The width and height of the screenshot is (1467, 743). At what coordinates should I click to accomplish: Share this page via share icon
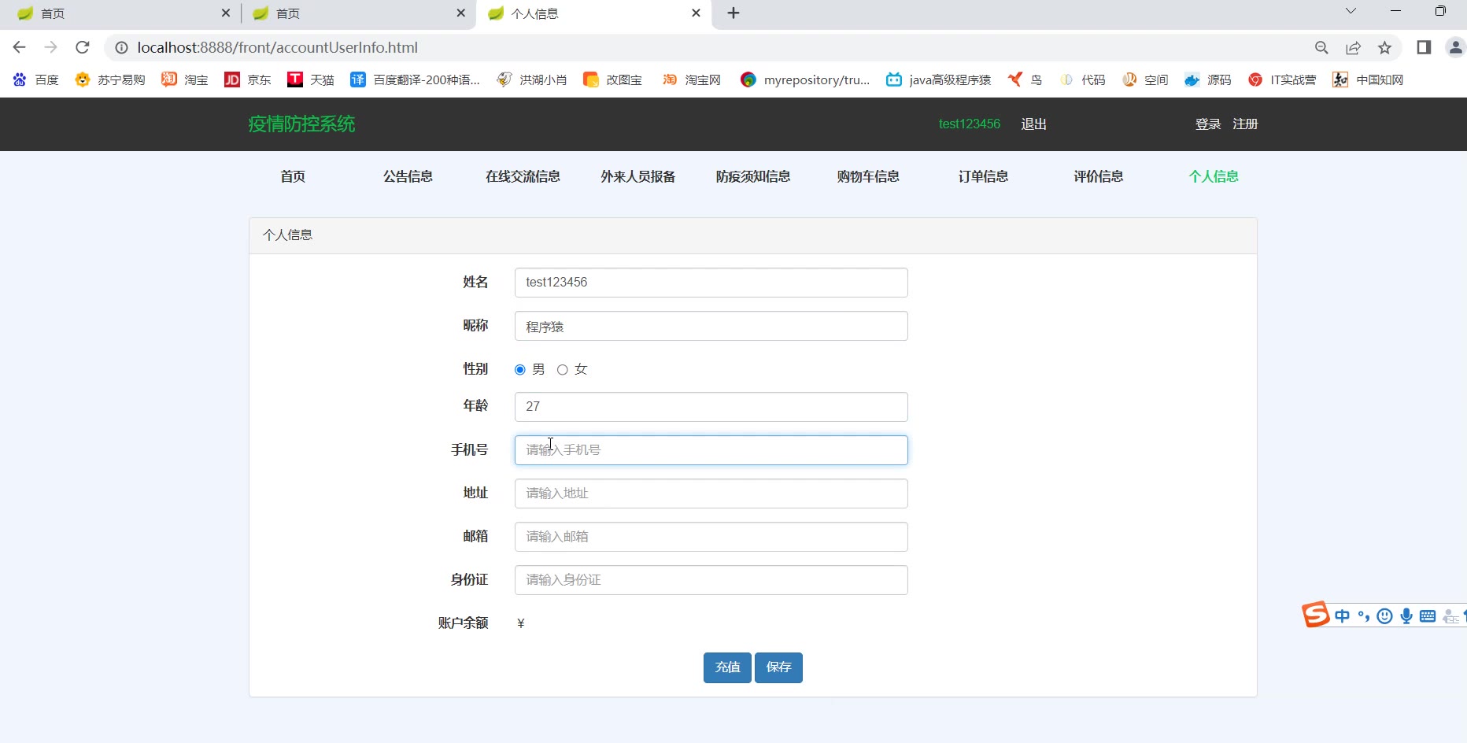coord(1353,48)
